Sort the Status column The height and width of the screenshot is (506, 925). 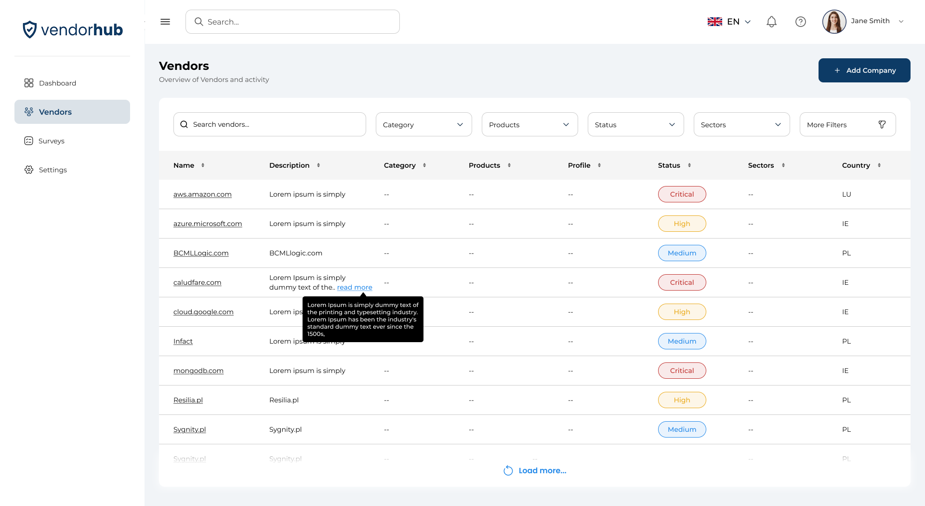point(689,165)
